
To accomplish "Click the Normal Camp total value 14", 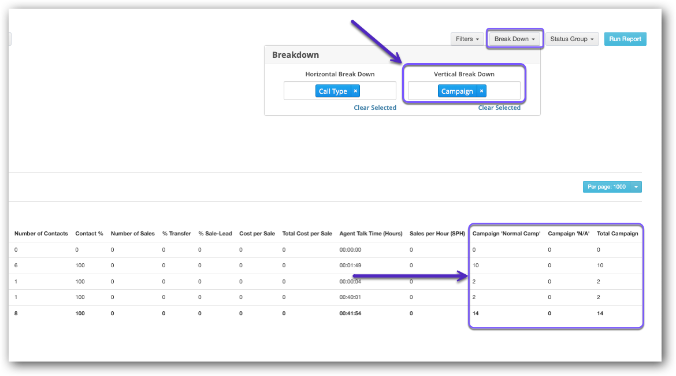I will click(476, 314).
